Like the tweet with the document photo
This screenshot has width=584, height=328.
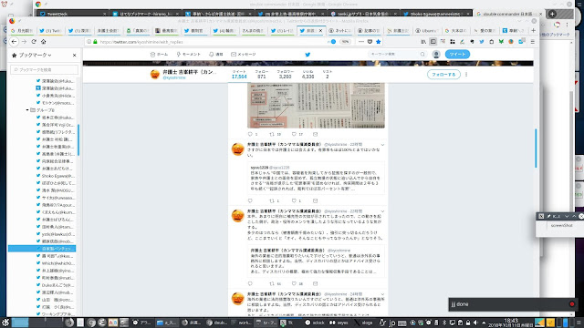(x=294, y=134)
